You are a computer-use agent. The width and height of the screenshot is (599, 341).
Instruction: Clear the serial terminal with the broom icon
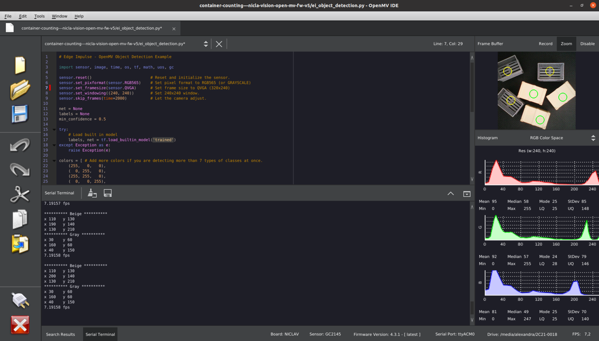92,193
